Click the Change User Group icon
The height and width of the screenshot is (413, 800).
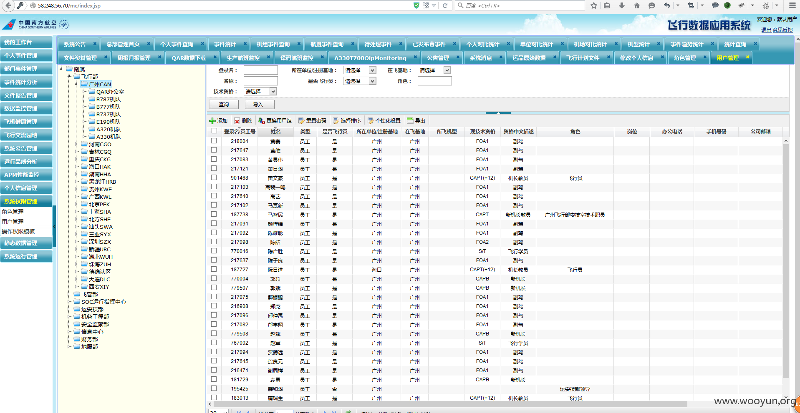pos(262,121)
